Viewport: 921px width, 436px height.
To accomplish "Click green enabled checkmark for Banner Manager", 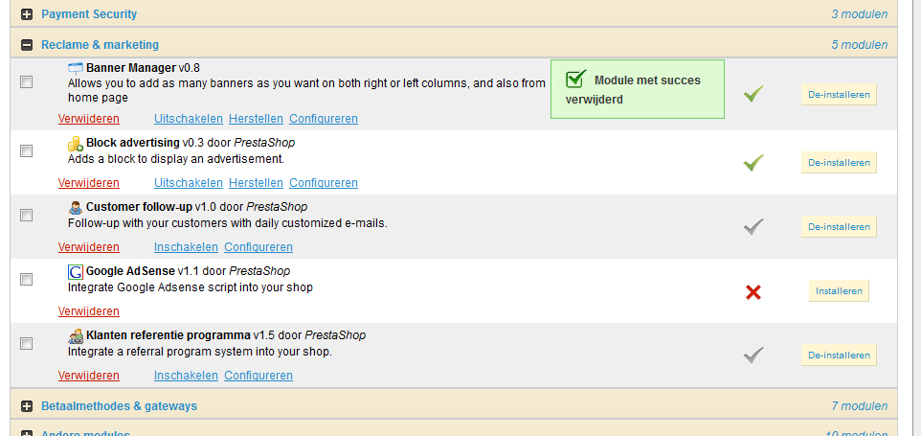I will (753, 94).
